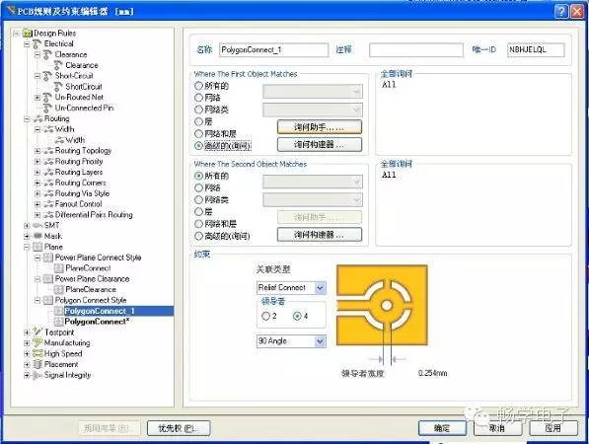Expand the High Speed tree node
The height and width of the screenshot is (444, 589).
[x=27, y=354]
